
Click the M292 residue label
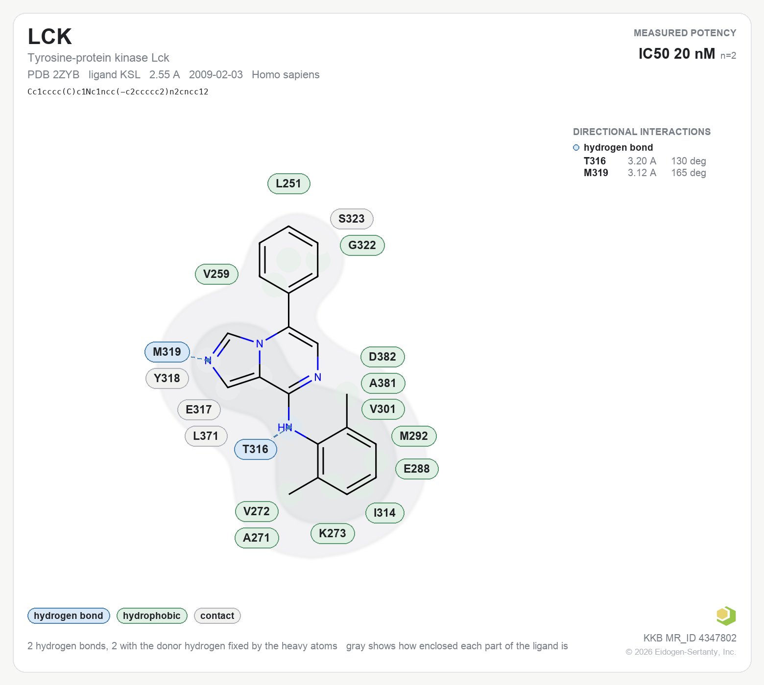pos(414,436)
